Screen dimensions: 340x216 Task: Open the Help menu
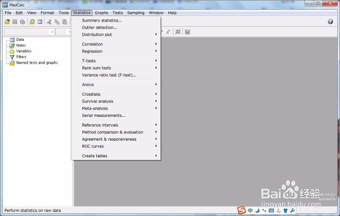[172, 13]
